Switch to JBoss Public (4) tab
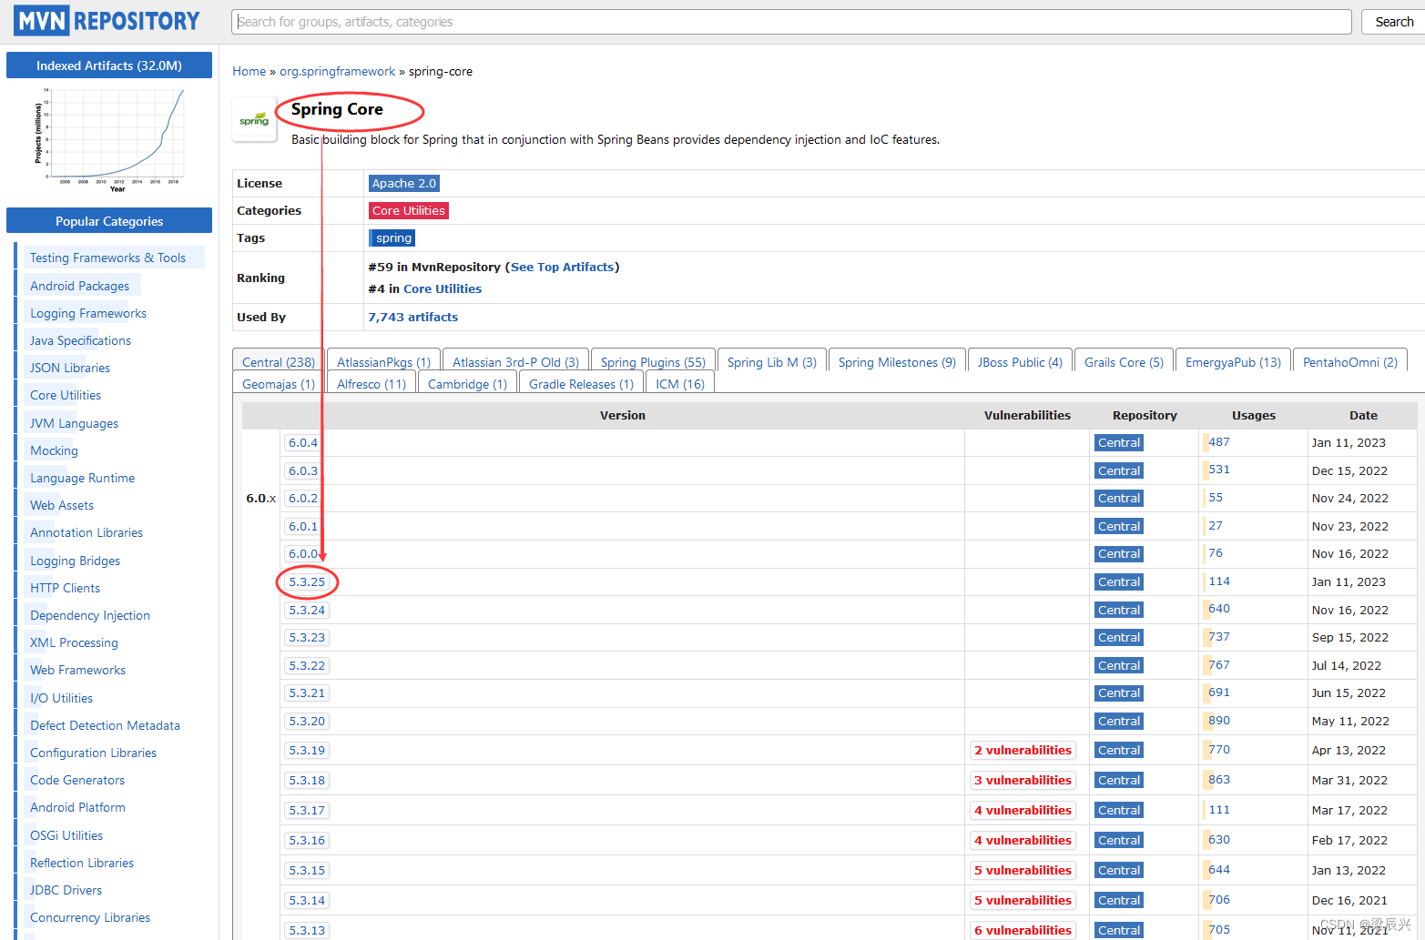The height and width of the screenshot is (940, 1425). 1020,361
